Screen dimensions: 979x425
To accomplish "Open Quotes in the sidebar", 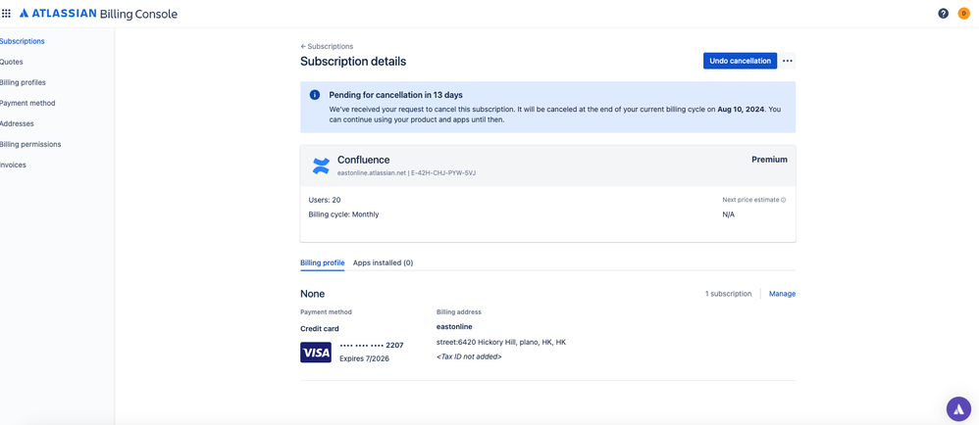I will (x=11, y=62).
